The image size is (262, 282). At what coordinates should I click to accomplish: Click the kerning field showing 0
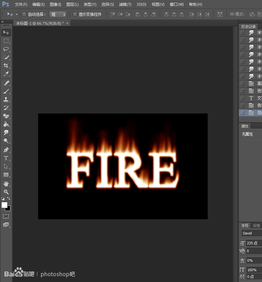pos(254,251)
